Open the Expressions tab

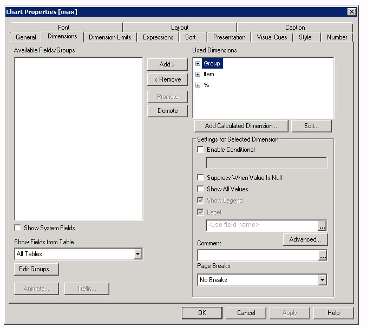[158, 37]
